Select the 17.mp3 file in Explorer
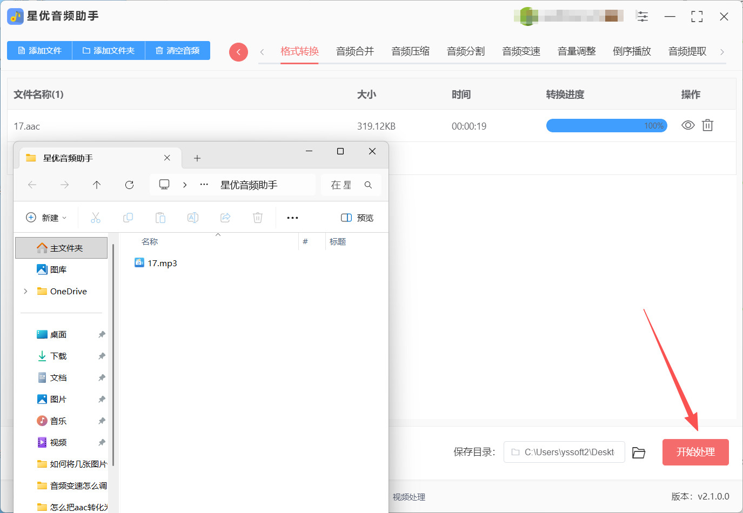Image resolution: width=743 pixels, height=513 pixels. coord(162,263)
